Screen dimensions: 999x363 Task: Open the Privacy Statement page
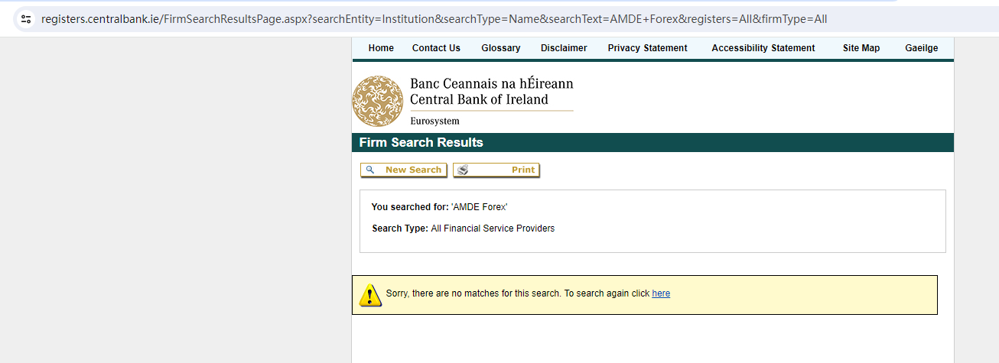click(647, 48)
